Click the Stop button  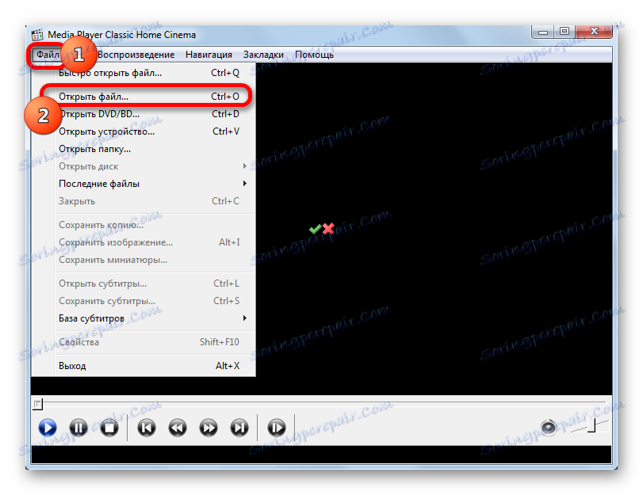tap(109, 428)
